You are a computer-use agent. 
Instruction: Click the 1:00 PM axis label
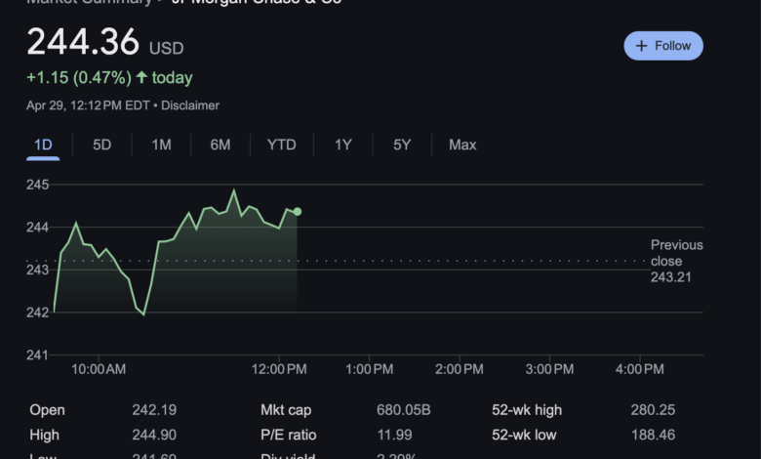coord(370,369)
